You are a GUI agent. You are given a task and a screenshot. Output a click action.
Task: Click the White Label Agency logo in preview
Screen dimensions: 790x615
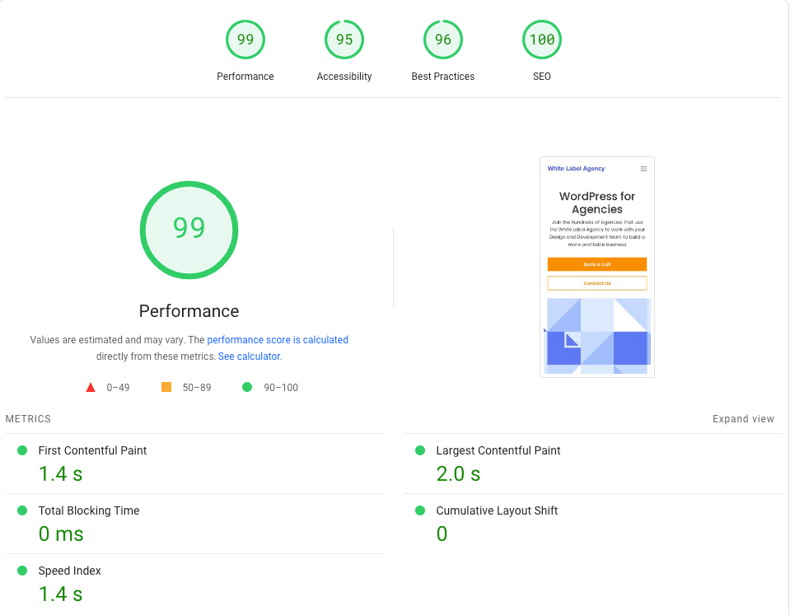tap(576, 168)
